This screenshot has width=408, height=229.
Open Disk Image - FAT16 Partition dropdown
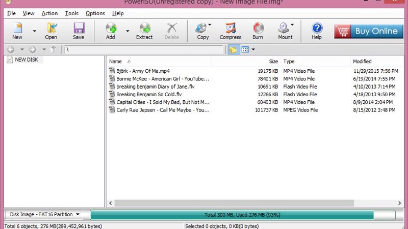[44, 214]
